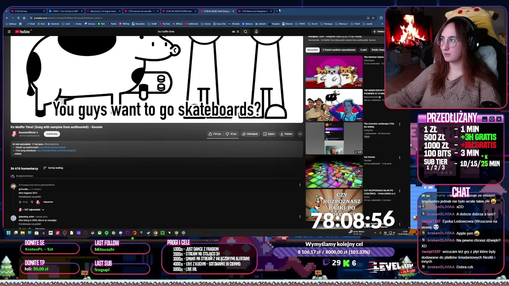The height and width of the screenshot is (286, 509).
Task: Click the search magnifier button
Action: pos(245,31)
